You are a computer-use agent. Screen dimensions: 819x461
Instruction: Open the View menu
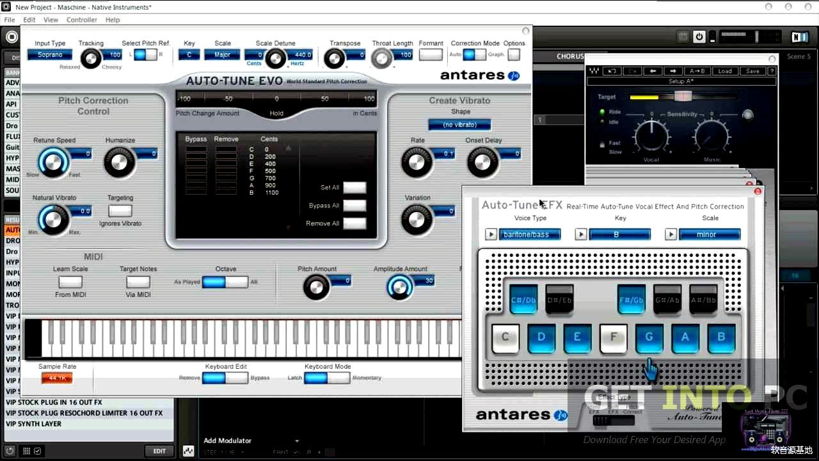point(51,19)
